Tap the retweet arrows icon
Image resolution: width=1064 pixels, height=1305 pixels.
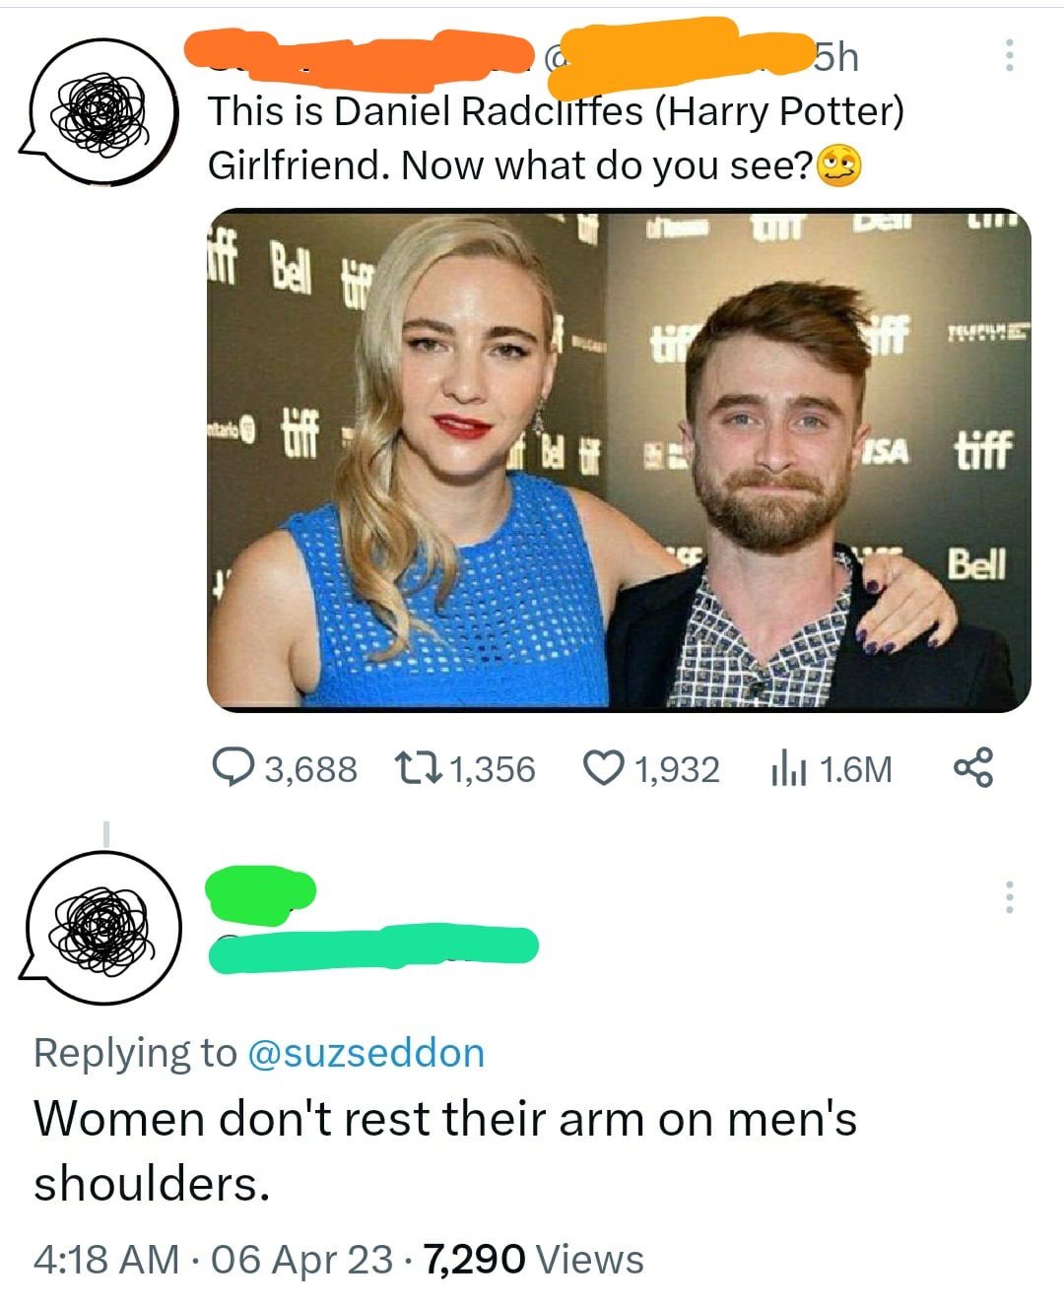tap(414, 767)
